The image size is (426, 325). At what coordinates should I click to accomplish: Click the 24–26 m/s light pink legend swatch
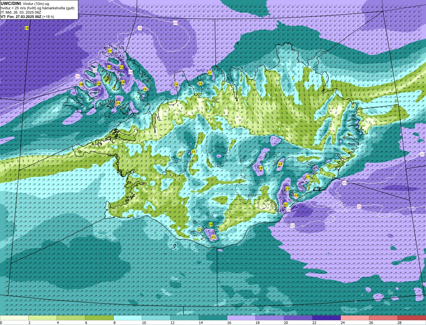coord(355,318)
